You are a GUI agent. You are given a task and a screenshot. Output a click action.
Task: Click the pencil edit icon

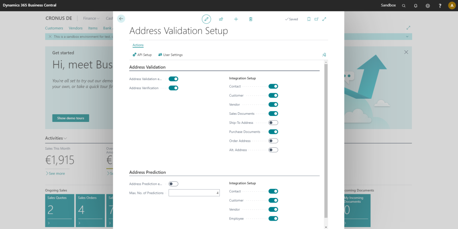pyautogui.click(x=206, y=19)
